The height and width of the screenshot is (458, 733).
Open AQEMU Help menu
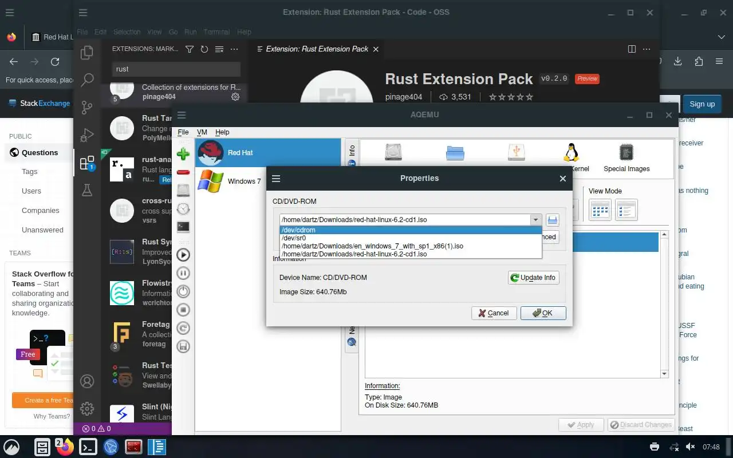click(222, 132)
